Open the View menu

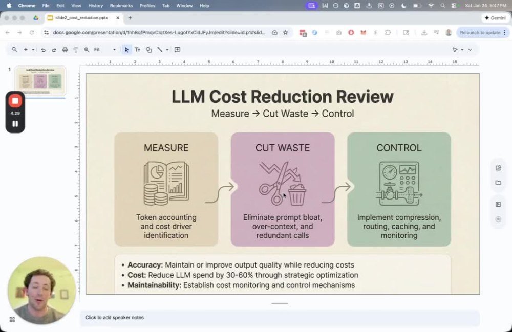[x=76, y=6]
